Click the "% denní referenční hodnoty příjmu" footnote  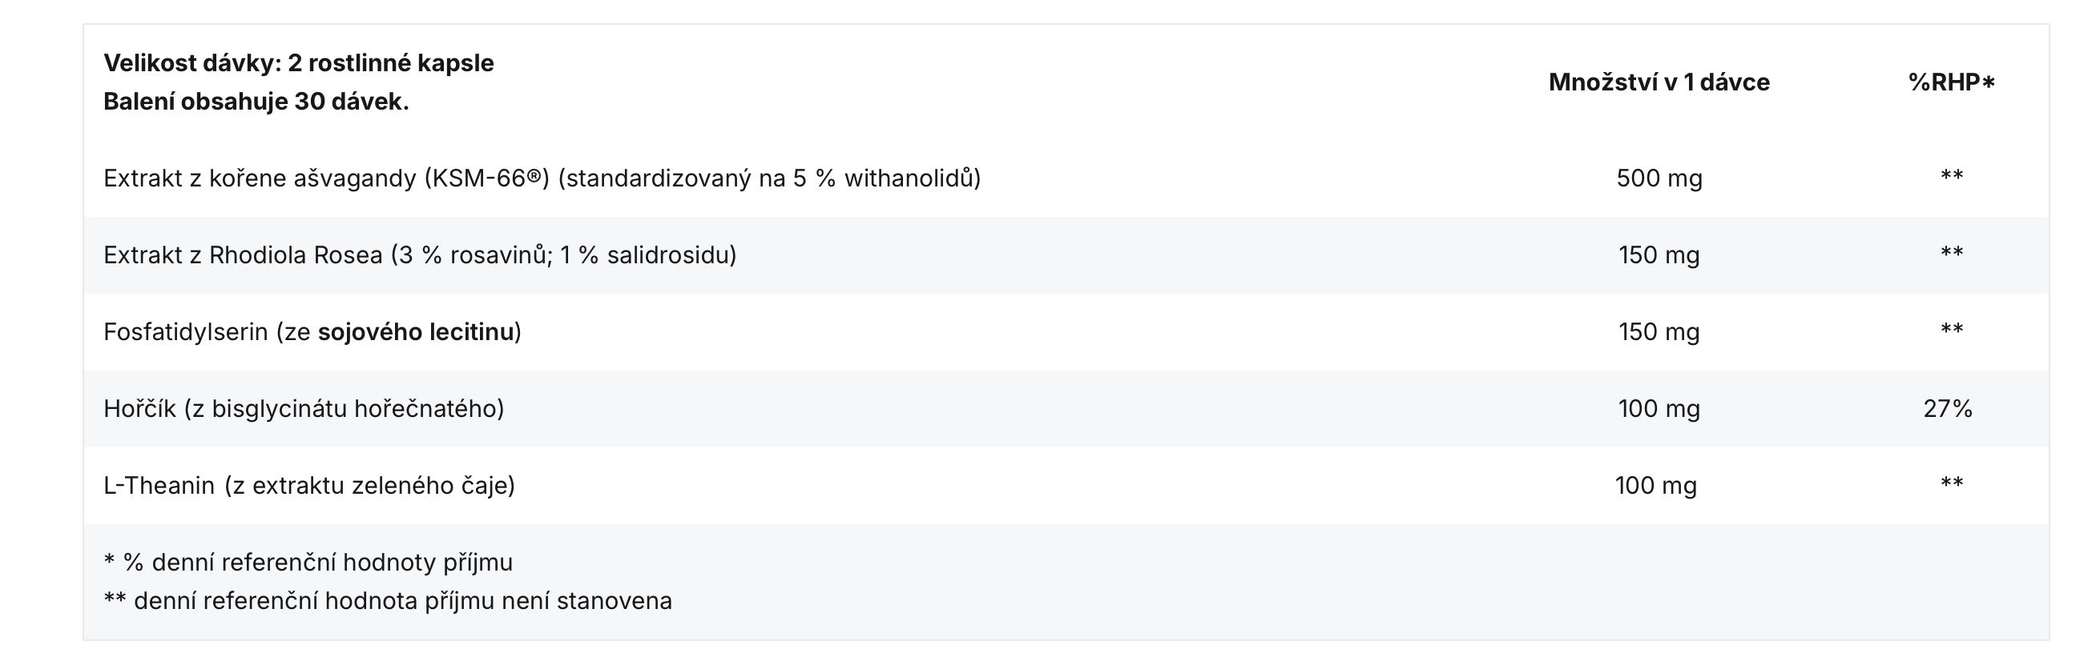[x=308, y=563]
